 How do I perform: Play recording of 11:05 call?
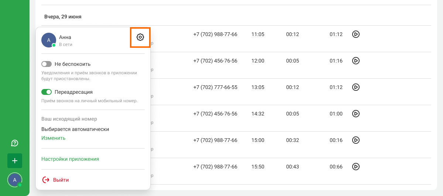pos(356,34)
